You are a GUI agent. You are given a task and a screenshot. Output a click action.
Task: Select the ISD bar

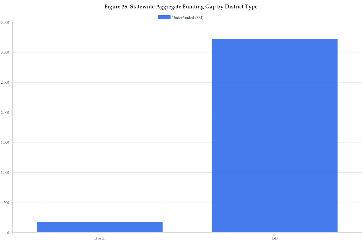275,136
